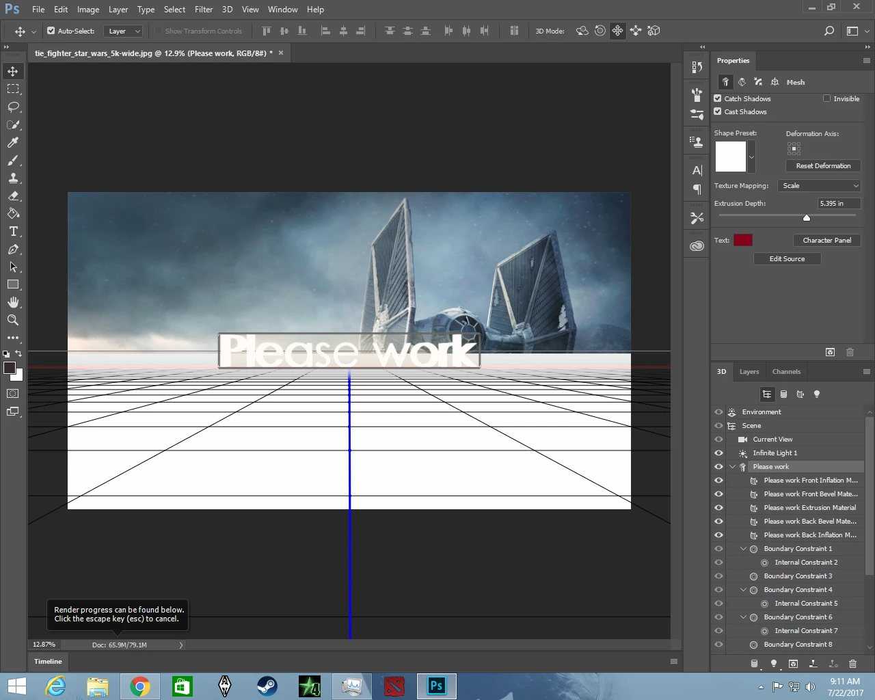Uncheck Catch Shadows

[718, 98]
